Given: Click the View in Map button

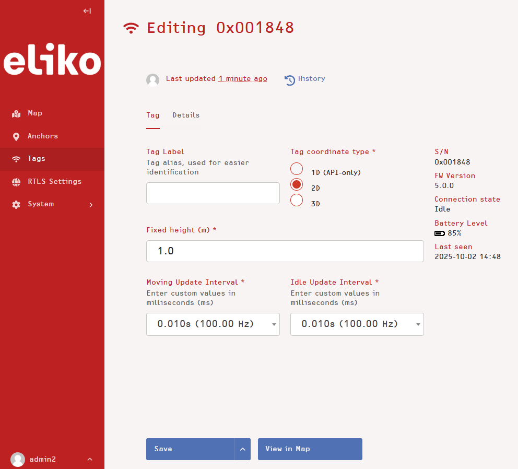Looking at the screenshot, I should click(x=310, y=449).
